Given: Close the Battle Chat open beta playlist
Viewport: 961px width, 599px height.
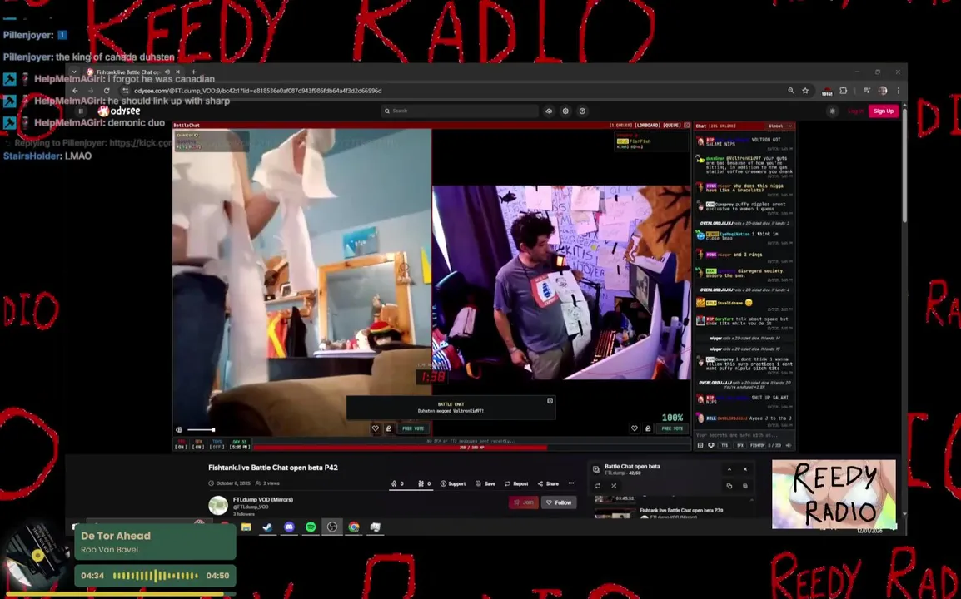Looking at the screenshot, I should pos(745,469).
